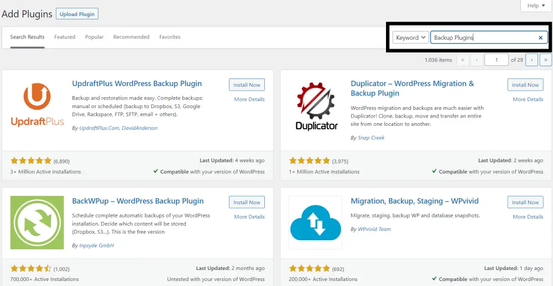
Task: Click the Backup Plugins search field
Action: pos(489,38)
